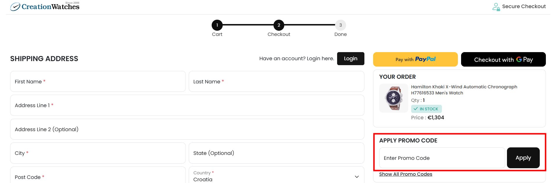Image resolution: width=554 pixels, height=183 pixels.
Task: Select the Address Line 1 input
Action: [187, 105]
